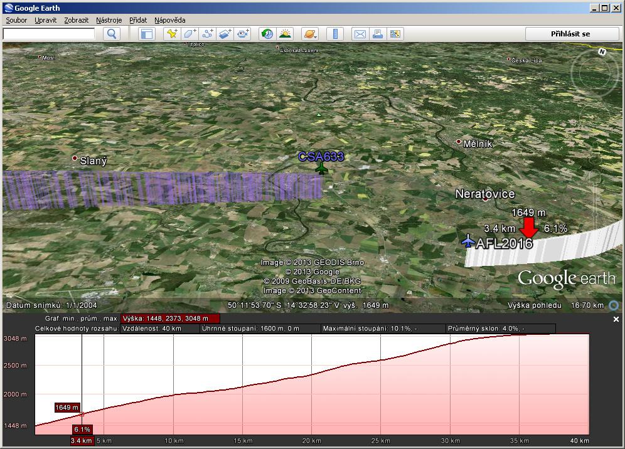Click the Celkové hodnoty rozsahu label

(x=77, y=329)
